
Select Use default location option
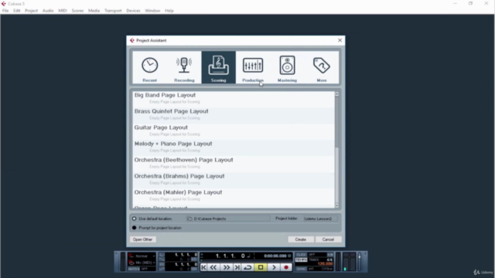click(x=134, y=219)
